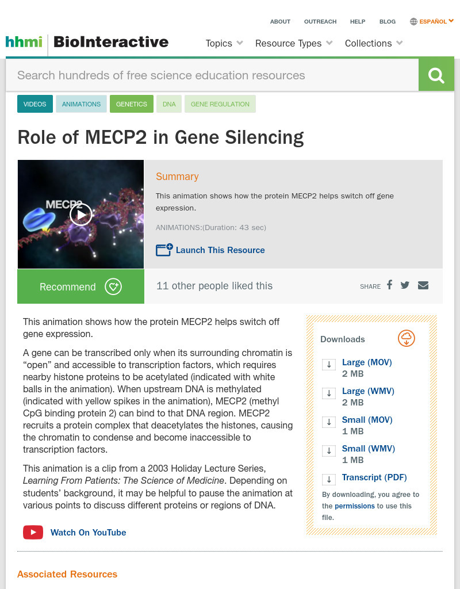The width and height of the screenshot is (460, 589).
Task: Open the Outreach menu item
Action: point(320,21)
